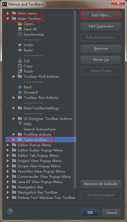127x222 pixels.
Task: Open help via bottom-left question button
Action: pyautogui.click(x=10, y=211)
